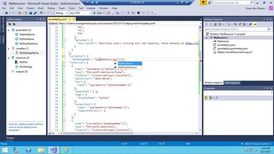This screenshot has width=274, height=154.
Task: Click Categorized icon in Properties panel
Action: click(x=206, y=98)
